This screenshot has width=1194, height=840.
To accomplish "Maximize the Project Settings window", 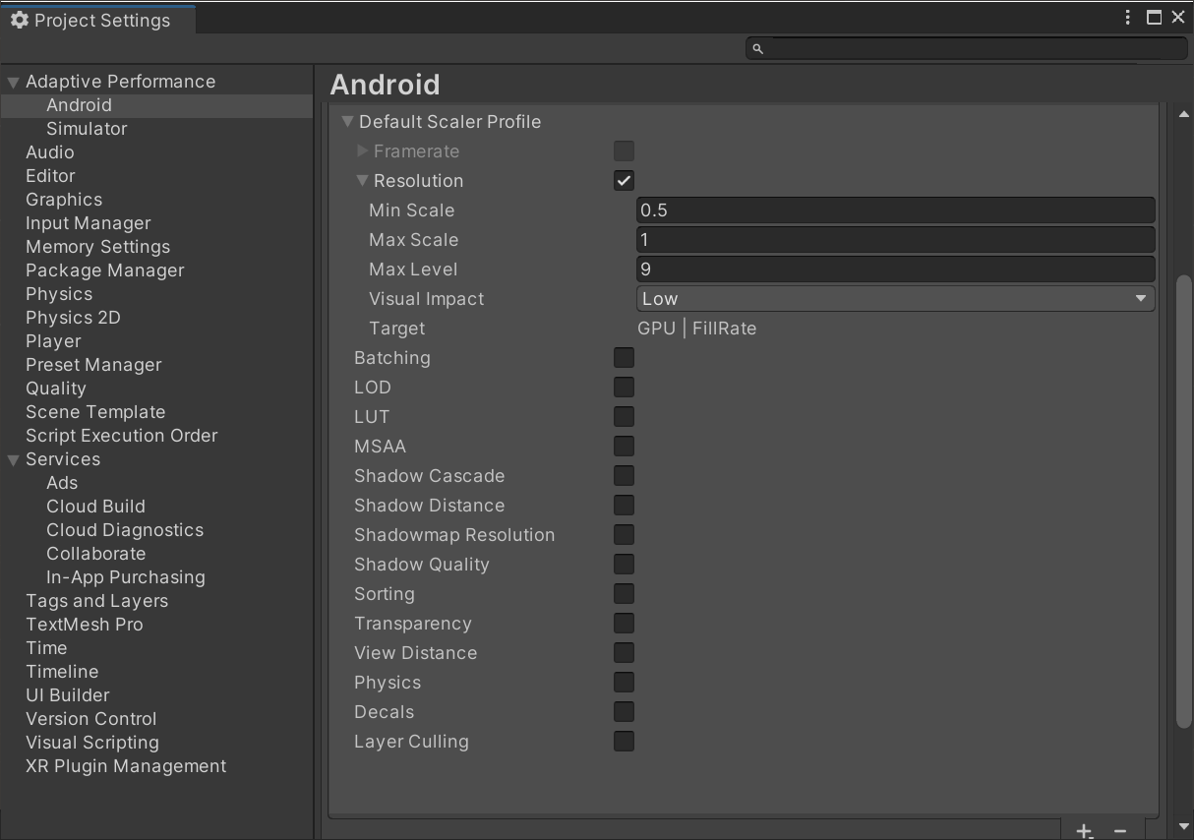I will coord(1154,17).
